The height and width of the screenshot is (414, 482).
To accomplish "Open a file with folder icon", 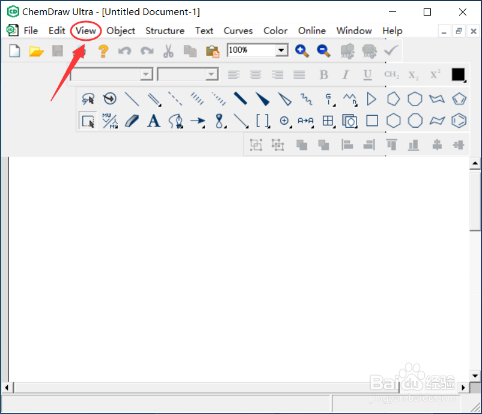I will click(x=36, y=50).
